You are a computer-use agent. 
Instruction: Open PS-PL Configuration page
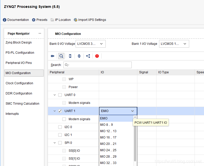(x=20, y=53)
